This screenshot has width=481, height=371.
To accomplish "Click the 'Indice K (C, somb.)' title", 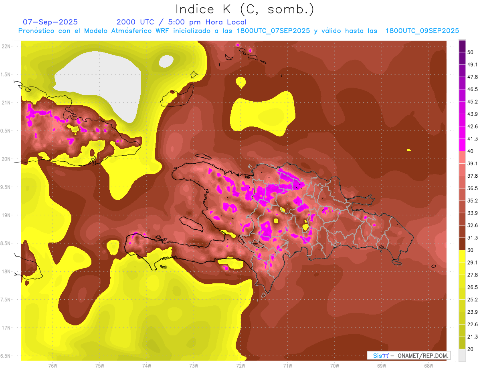I will tap(245, 9).
